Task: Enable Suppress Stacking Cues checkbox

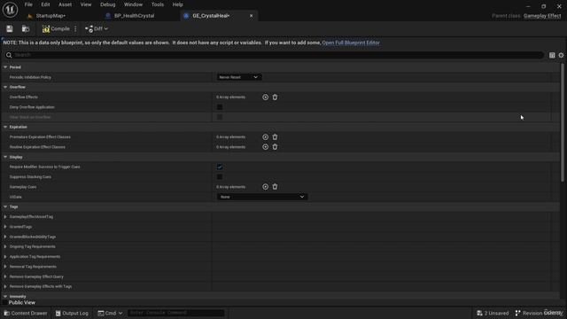Action: [x=220, y=177]
